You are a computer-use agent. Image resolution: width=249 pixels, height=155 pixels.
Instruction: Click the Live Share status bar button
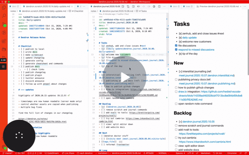coord(68,153)
